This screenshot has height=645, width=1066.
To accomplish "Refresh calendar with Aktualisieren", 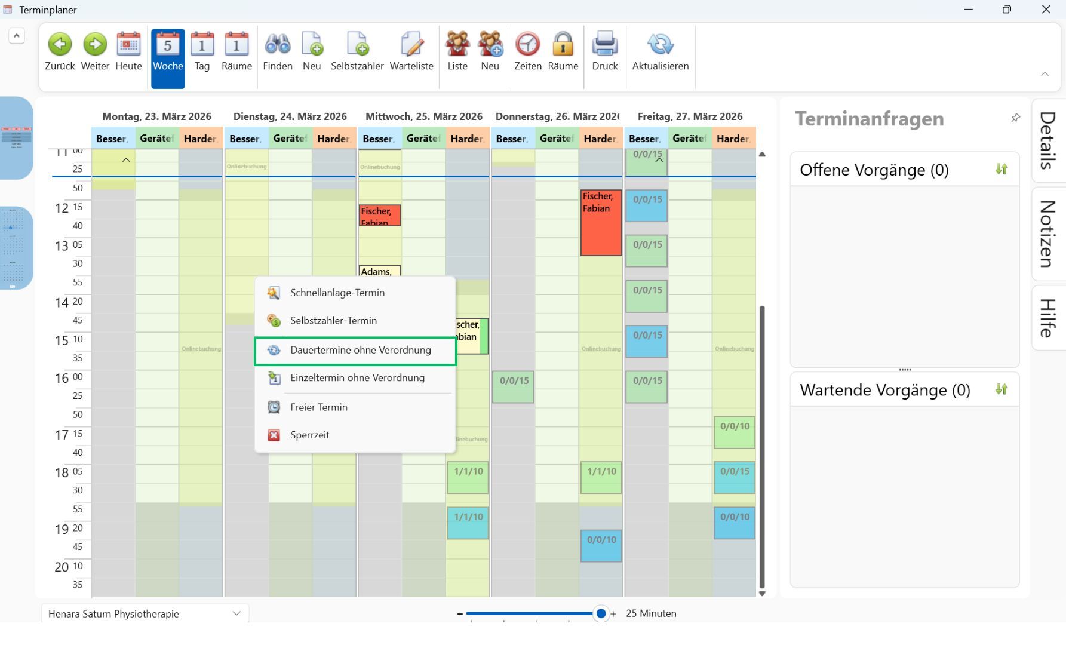I will click(x=661, y=52).
